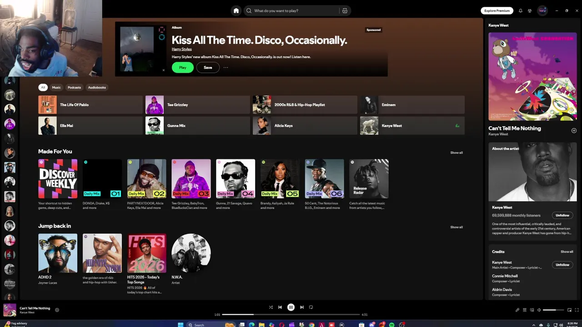Viewport: 582px width, 327px height.
Task: Click Explore Premium button
Action: pos(497,10)
